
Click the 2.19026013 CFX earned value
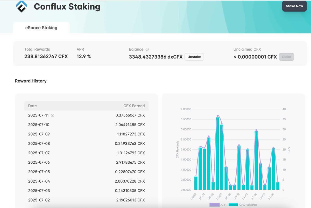[x=130, y=200]
